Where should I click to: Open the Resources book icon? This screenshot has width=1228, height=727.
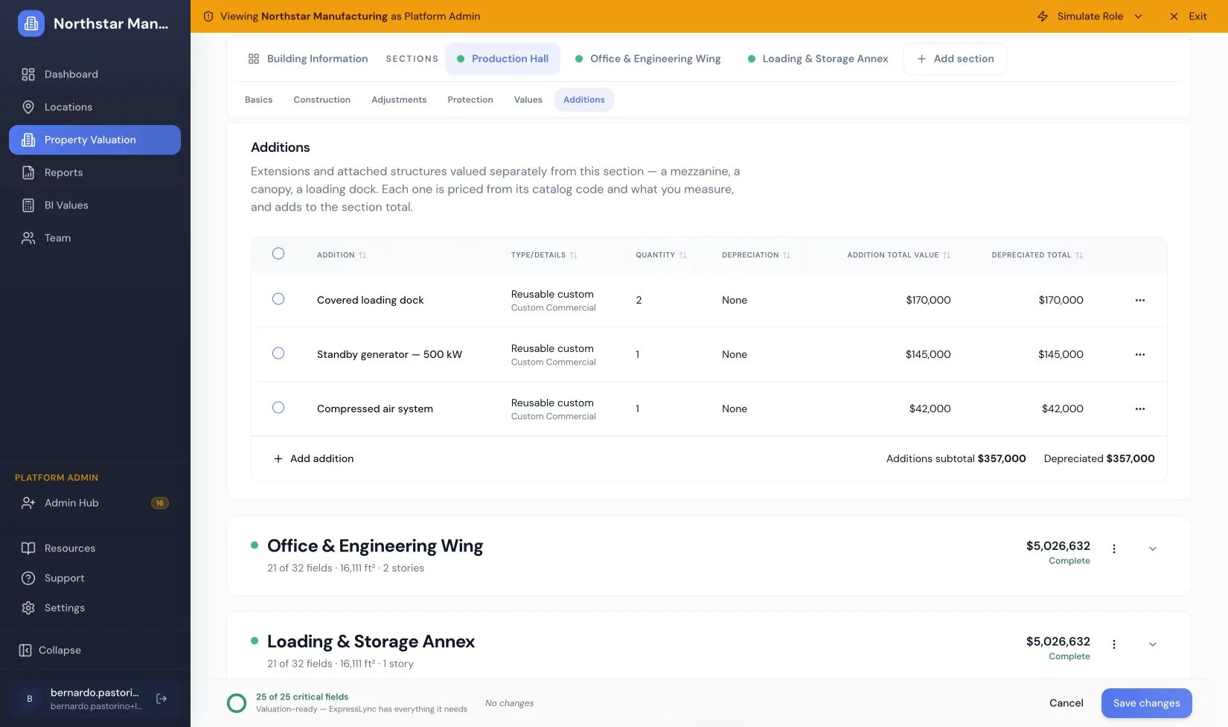[x=28, y=548]
